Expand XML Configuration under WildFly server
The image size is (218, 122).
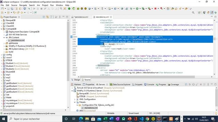tap(75, 99)
